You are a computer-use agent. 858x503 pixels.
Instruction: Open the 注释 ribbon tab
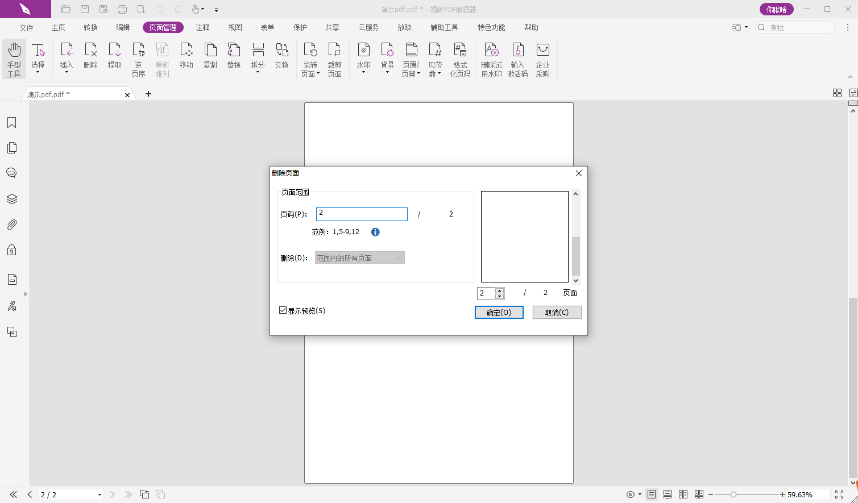202,27
